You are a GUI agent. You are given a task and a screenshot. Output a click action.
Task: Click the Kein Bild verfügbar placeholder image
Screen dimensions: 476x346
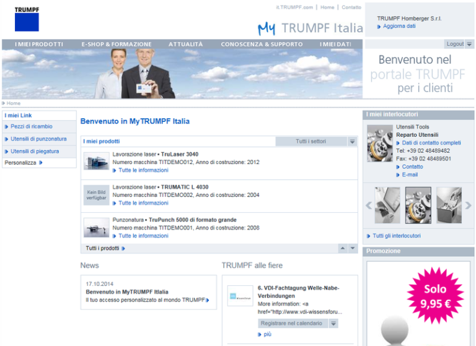[97, 195]
